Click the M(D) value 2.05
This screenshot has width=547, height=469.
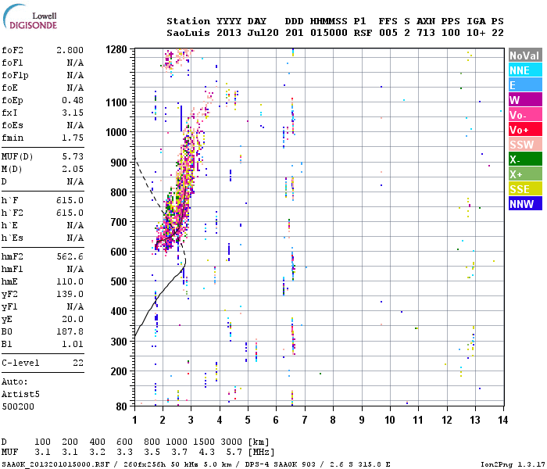[x=73, y=170]
